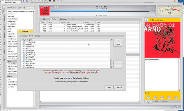Select the Lyric tab under lyrics panel
This screenshot has height=111, width=184.
pos(149,102)
